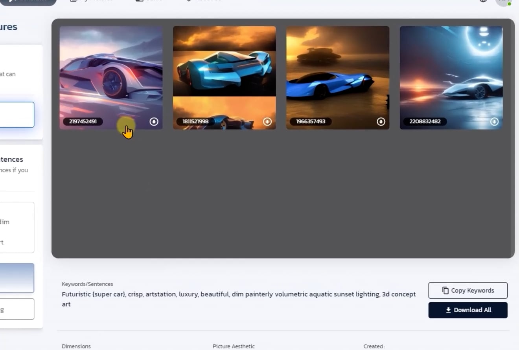Screen dimensions: 519x350
Task: Click the left keywords box containing "dim"
Action: pyautogui.click(x=17, y=228)
